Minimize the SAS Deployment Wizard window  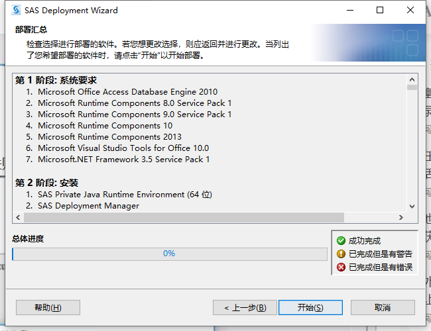pos(350,10)
